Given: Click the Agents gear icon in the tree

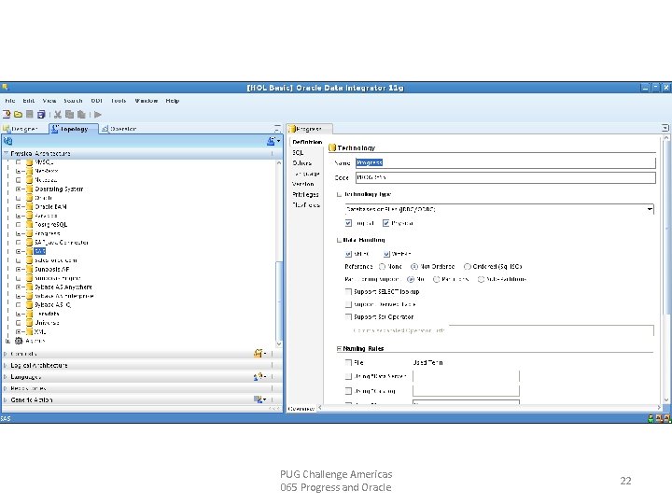Looking at the screenshot, I should pyautogui.click(x=19, y=341).
